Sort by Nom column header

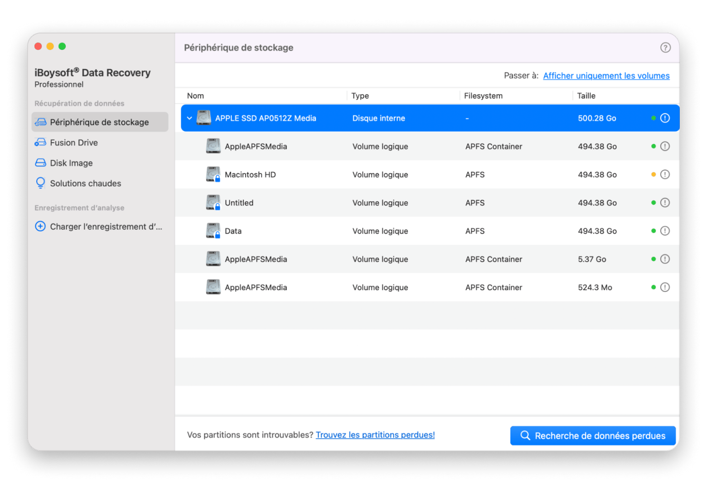point(195,96)
